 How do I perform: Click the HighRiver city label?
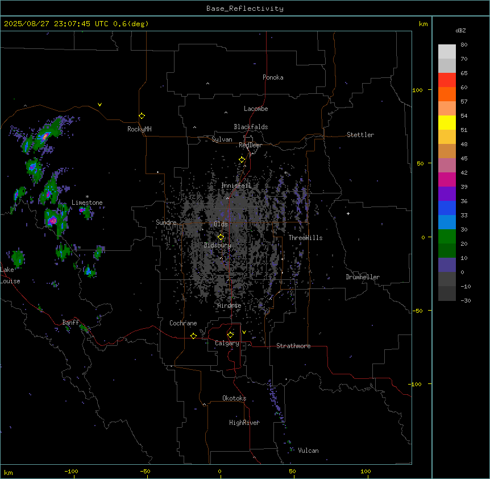244,423
